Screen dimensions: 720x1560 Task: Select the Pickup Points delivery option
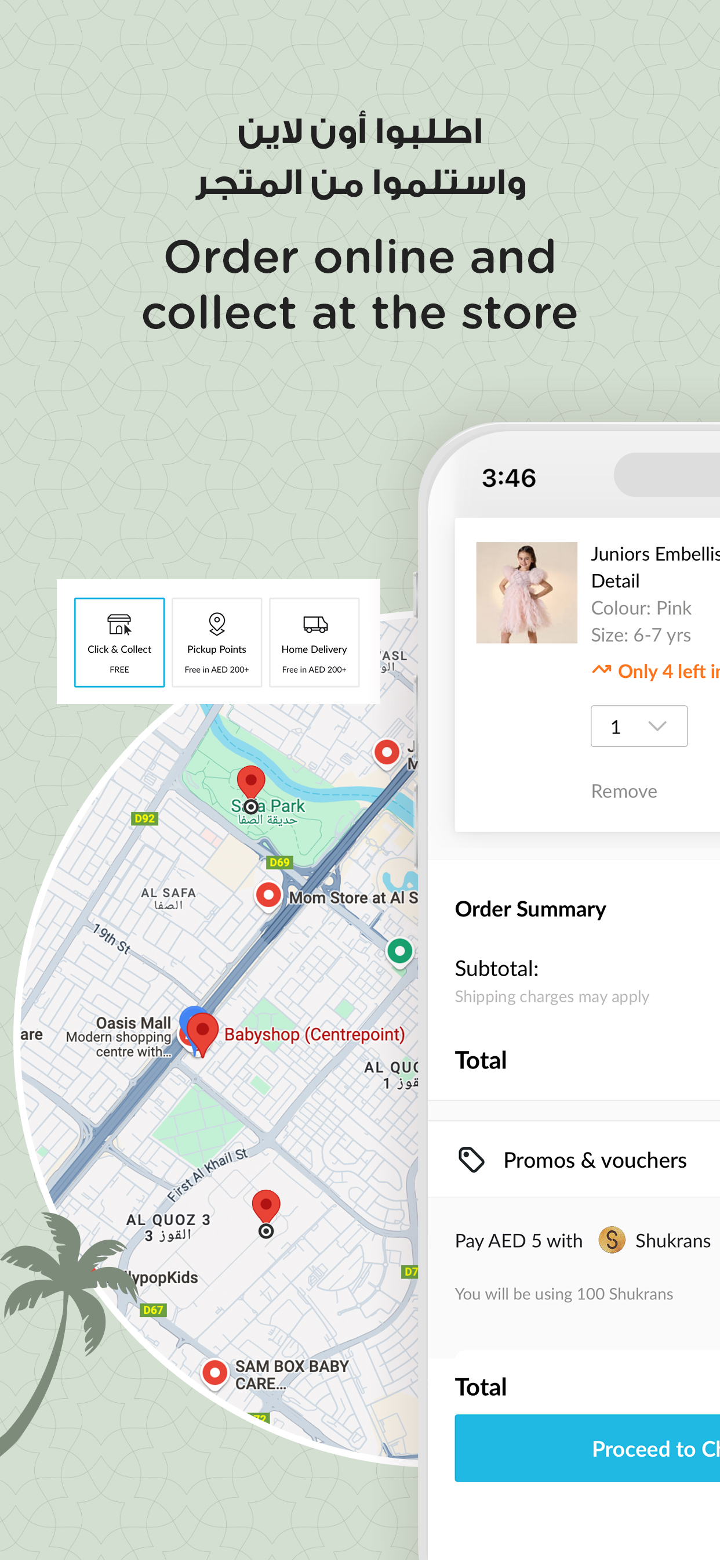pyautogui.click(x=217, y=642)
